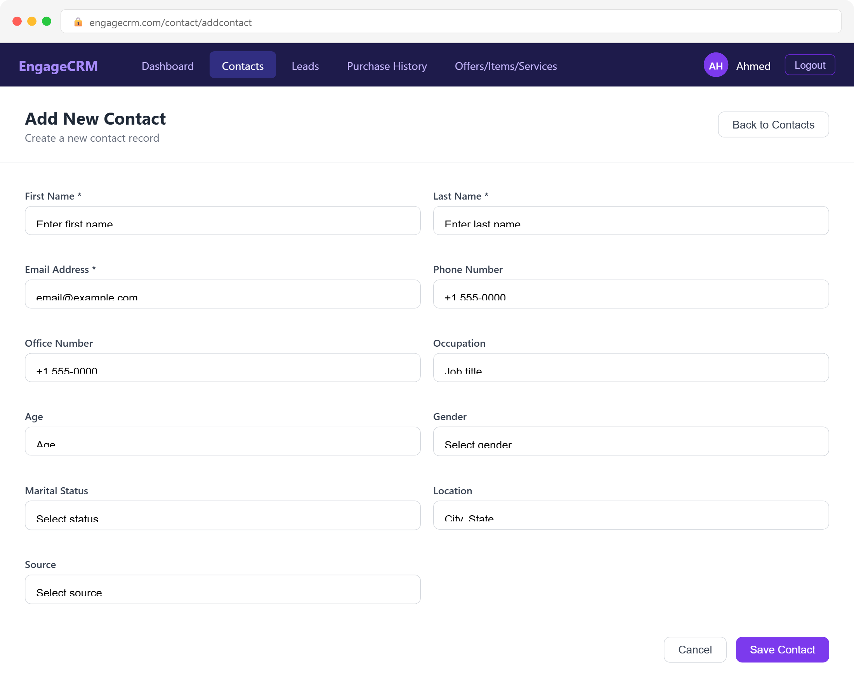This screenshot has width=854, height=688.
Task: Click Back to Contacts
Action: [x=773, y=125]
